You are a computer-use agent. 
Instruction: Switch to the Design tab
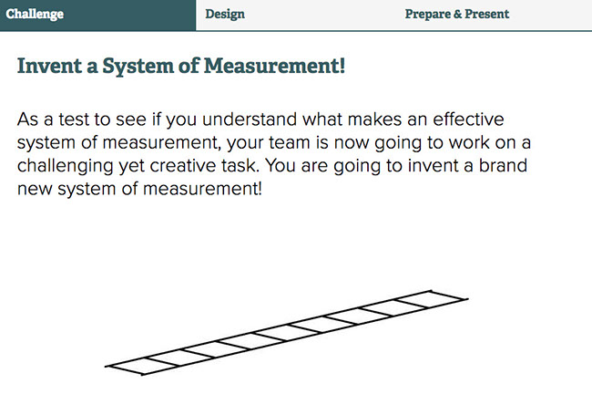tap(225, 15)
